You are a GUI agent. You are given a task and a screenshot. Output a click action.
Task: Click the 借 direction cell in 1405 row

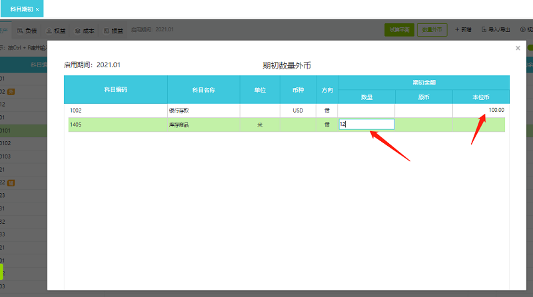327,125
